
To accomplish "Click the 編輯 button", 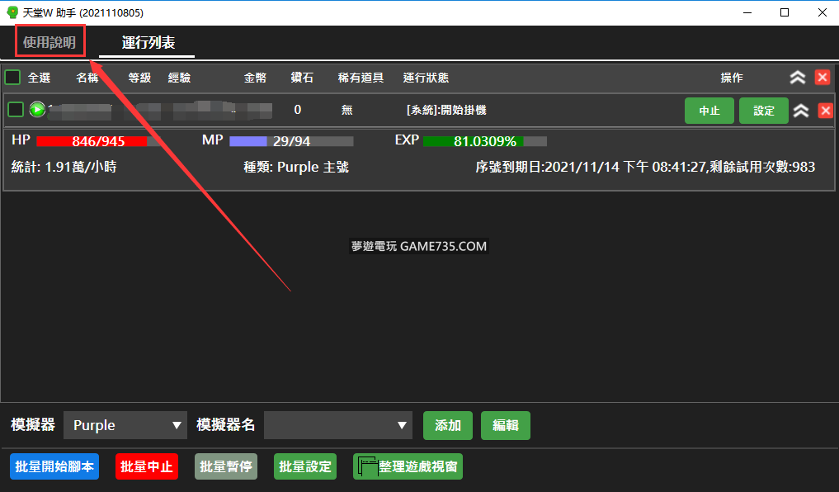I will click(506, 426).
